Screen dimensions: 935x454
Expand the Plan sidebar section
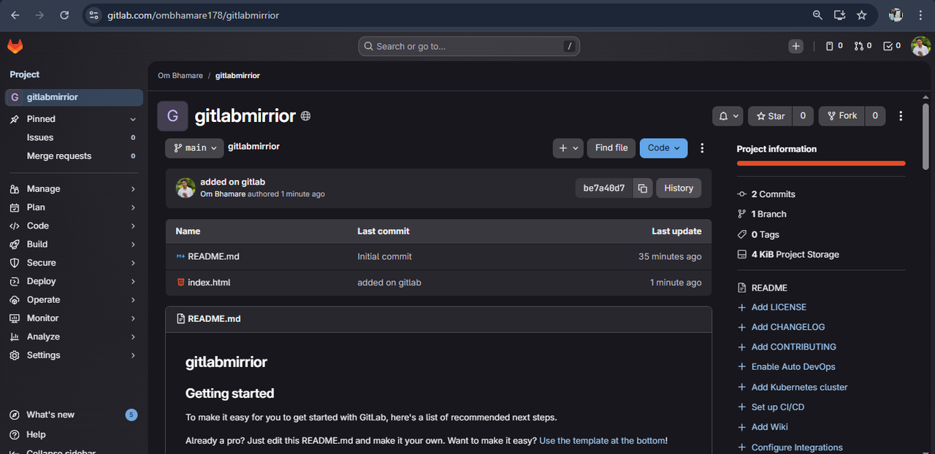[73, 207]
